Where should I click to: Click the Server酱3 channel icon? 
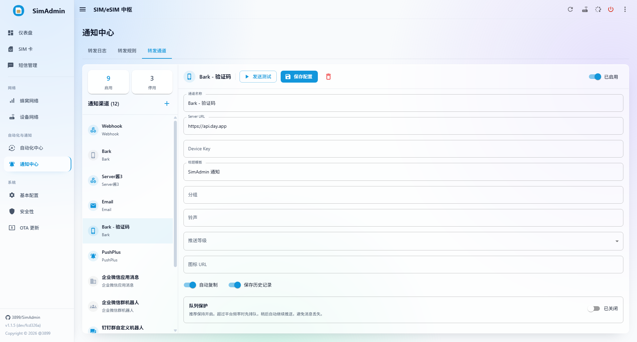click(93, 180)
